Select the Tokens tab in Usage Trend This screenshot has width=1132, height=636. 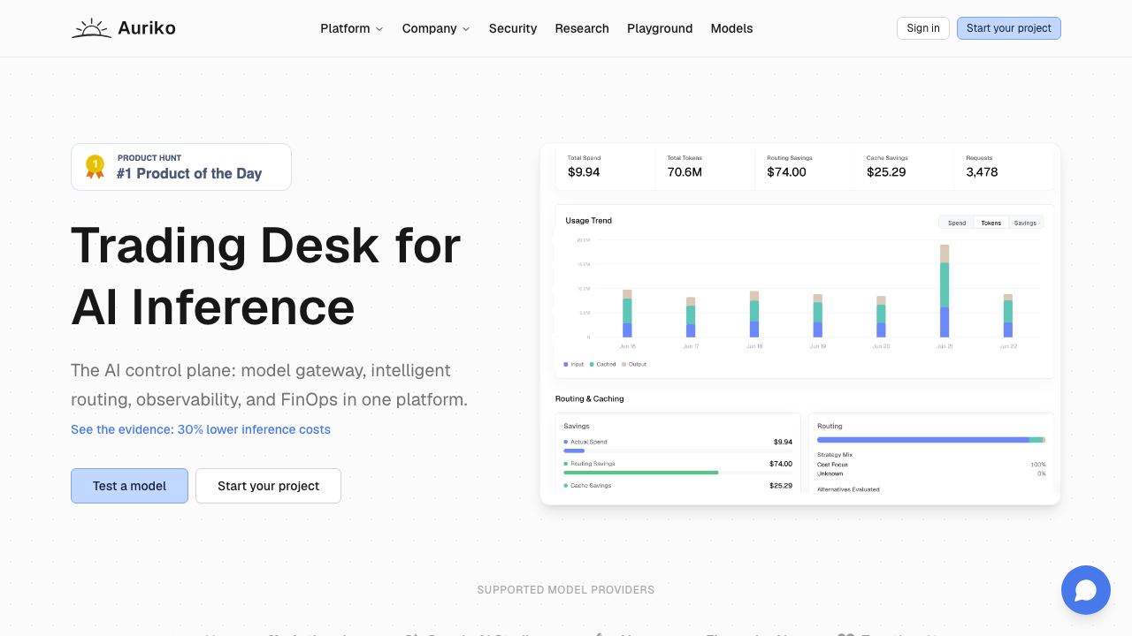point(991,223)
